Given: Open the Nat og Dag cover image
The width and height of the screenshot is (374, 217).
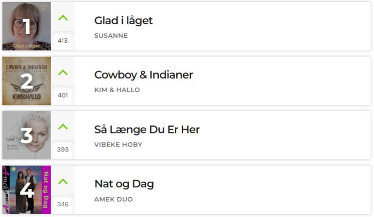Looking at the screenshot, I should tap(27, 190).
